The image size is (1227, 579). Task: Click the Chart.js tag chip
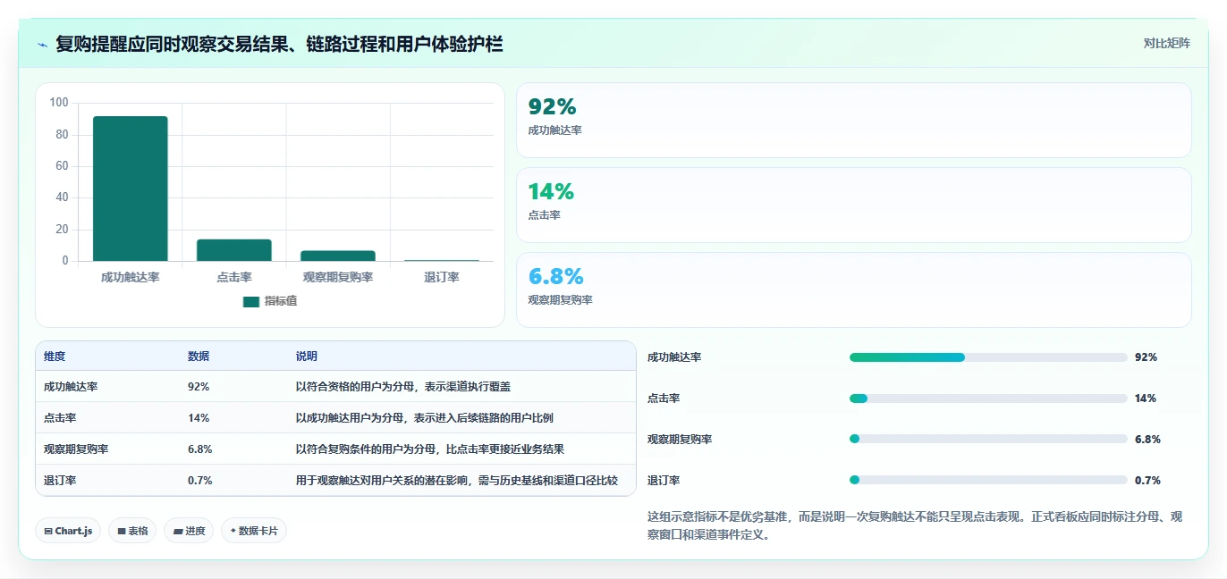click(x=68, y=531)
